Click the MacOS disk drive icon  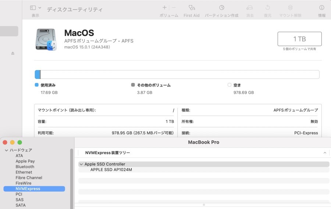tap(46, 40)
